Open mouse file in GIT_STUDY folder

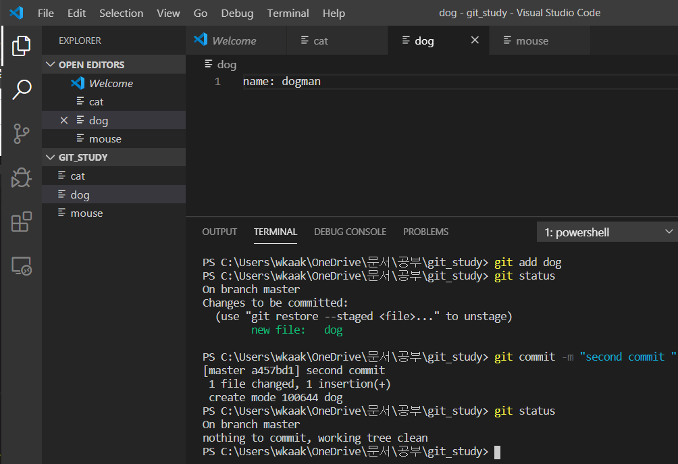(x=113, y=213)
